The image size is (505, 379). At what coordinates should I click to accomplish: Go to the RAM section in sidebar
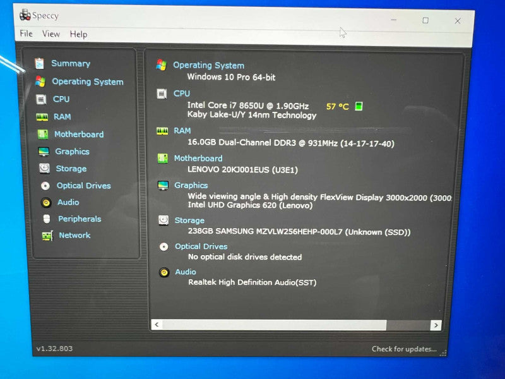(62, 117)
